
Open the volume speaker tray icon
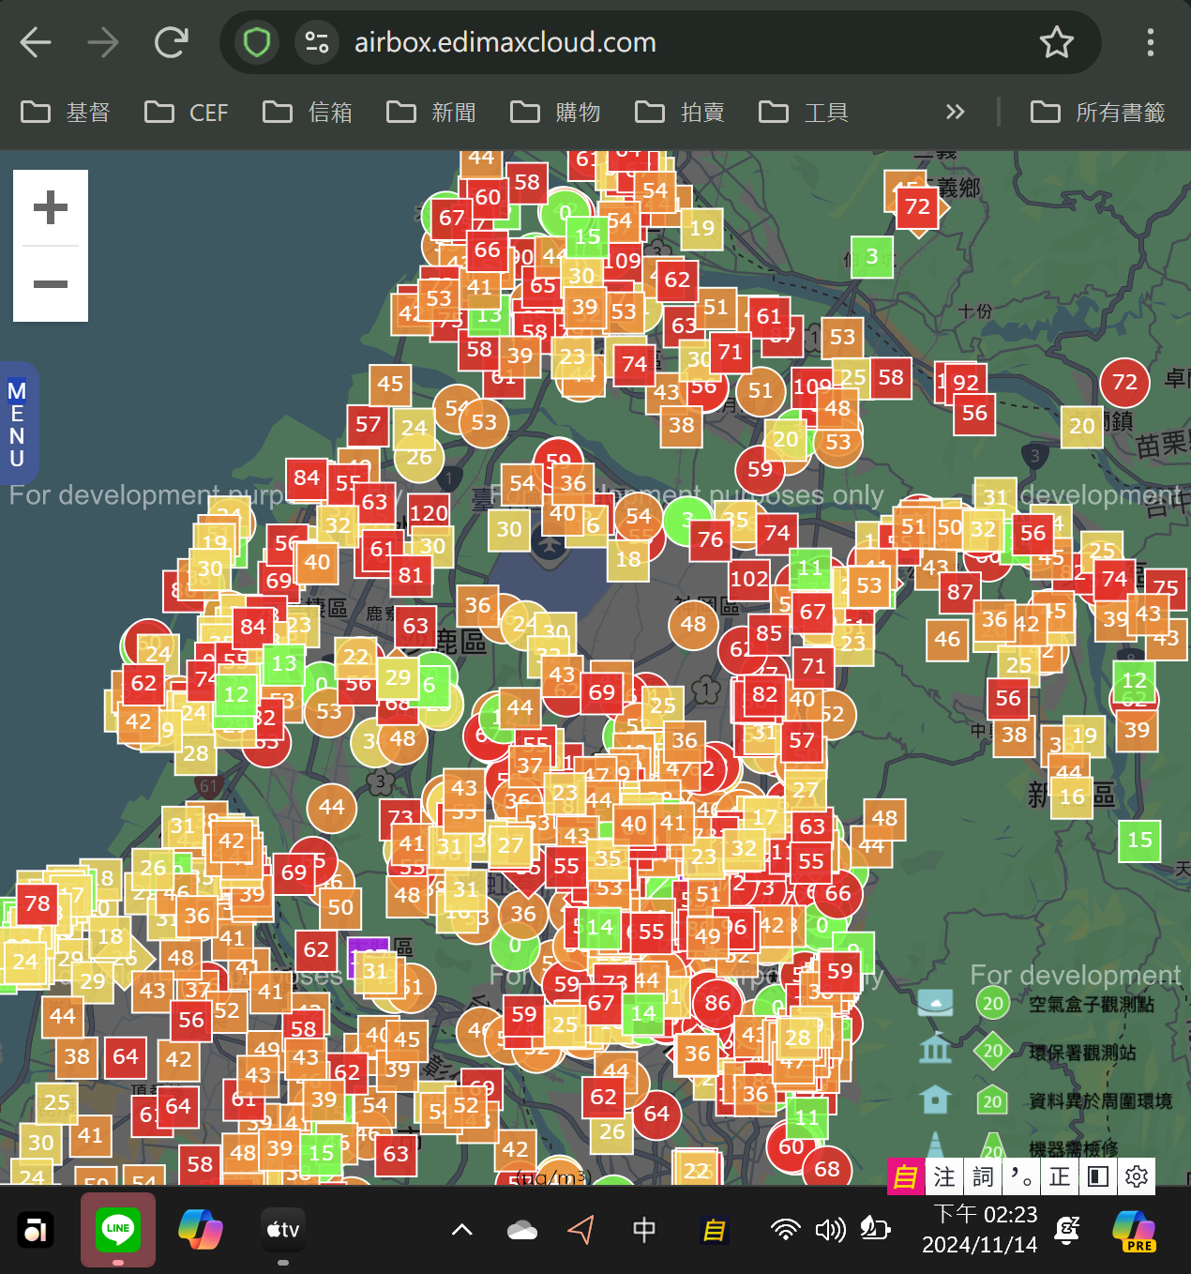pyautogui.click(x=830, y=1230)
